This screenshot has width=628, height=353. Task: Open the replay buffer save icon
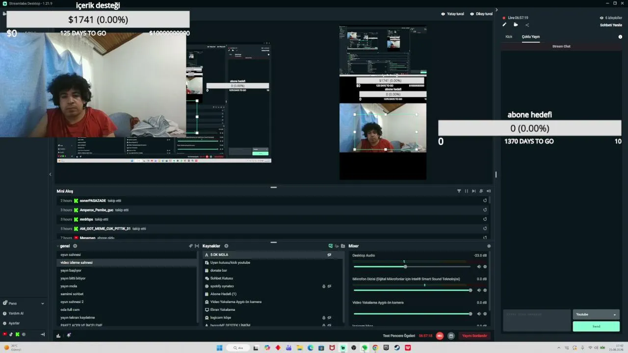click(x=451, y=336)
